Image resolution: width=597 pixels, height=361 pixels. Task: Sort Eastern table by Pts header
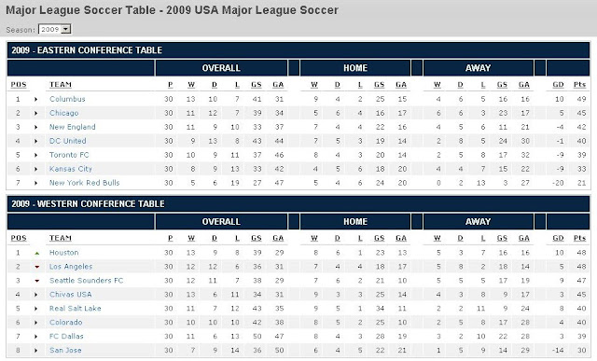tap(579, 85)
